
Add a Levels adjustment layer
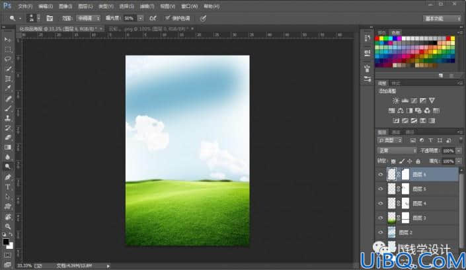pos(405,101)
